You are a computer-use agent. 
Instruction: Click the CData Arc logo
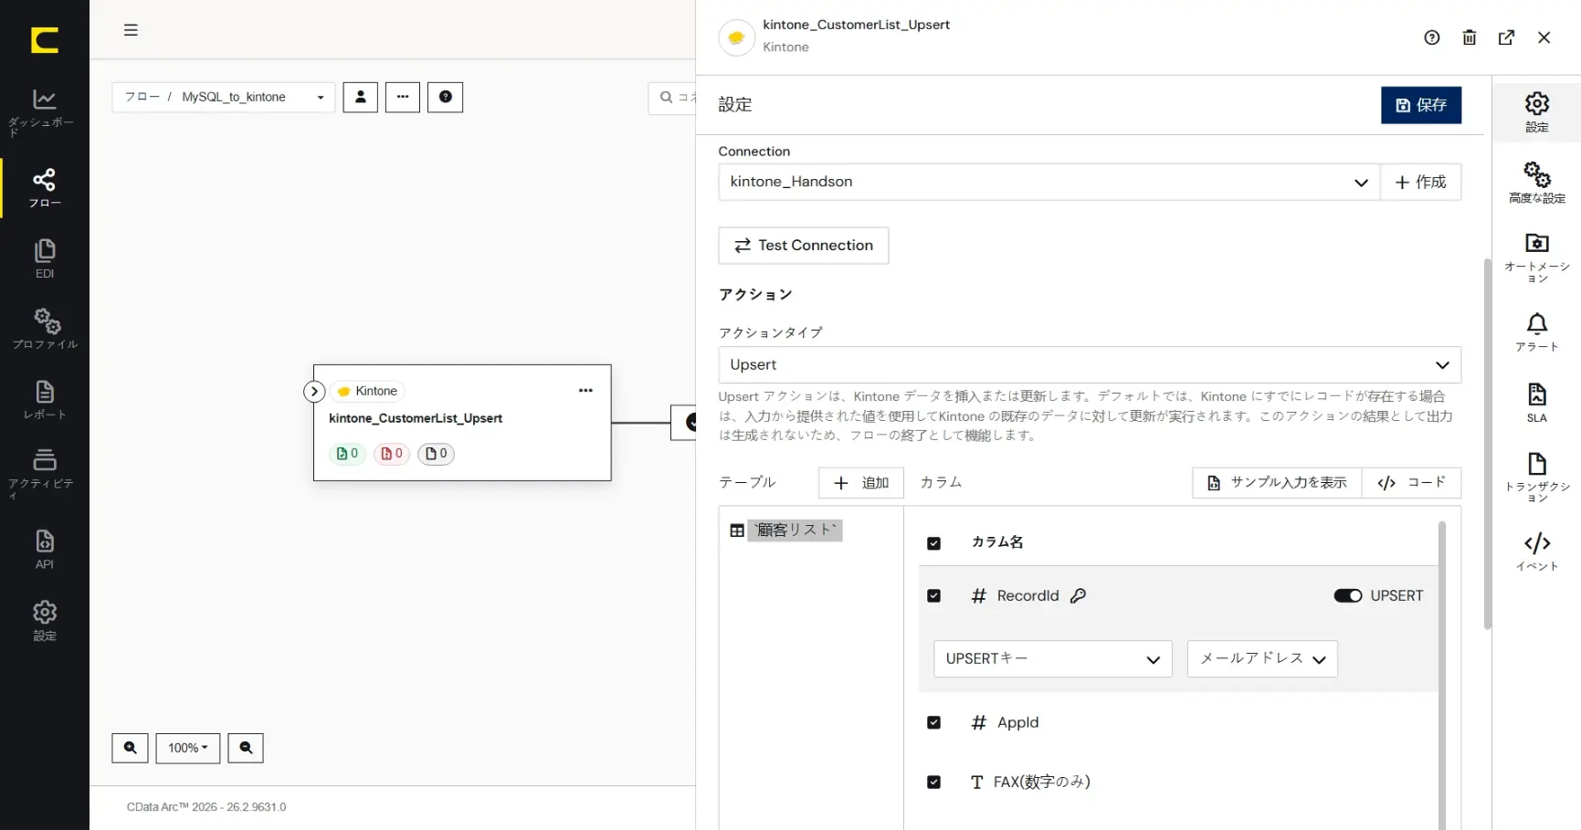point(44,40)
